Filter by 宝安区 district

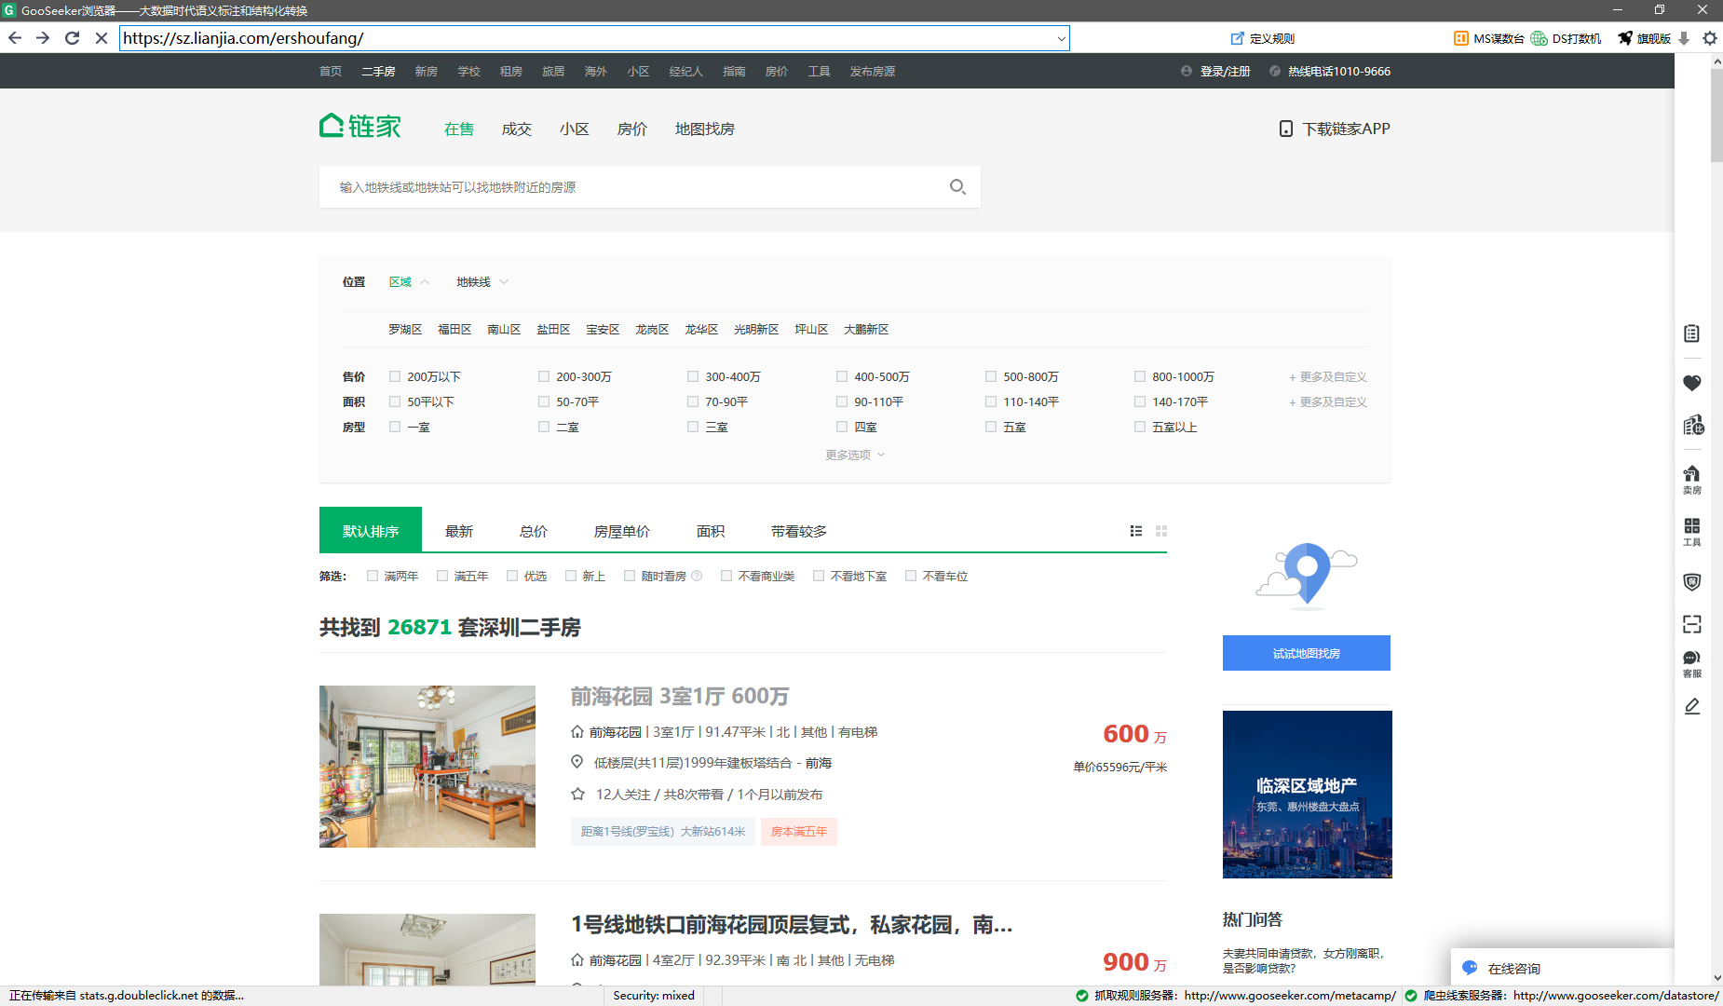[x=603, y=329]
